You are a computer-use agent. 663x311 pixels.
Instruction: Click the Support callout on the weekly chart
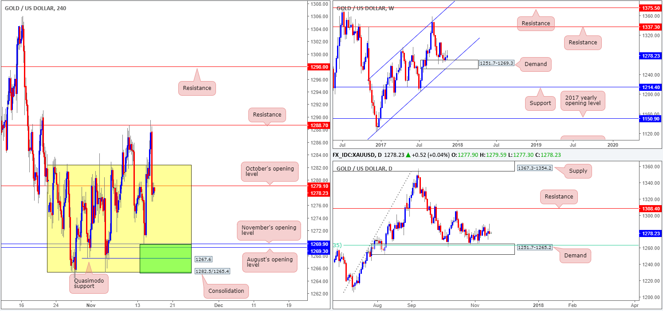click(x=540, y=103)
